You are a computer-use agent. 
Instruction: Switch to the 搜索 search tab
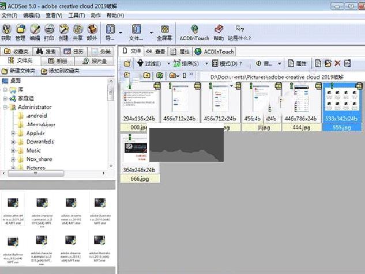46,51
